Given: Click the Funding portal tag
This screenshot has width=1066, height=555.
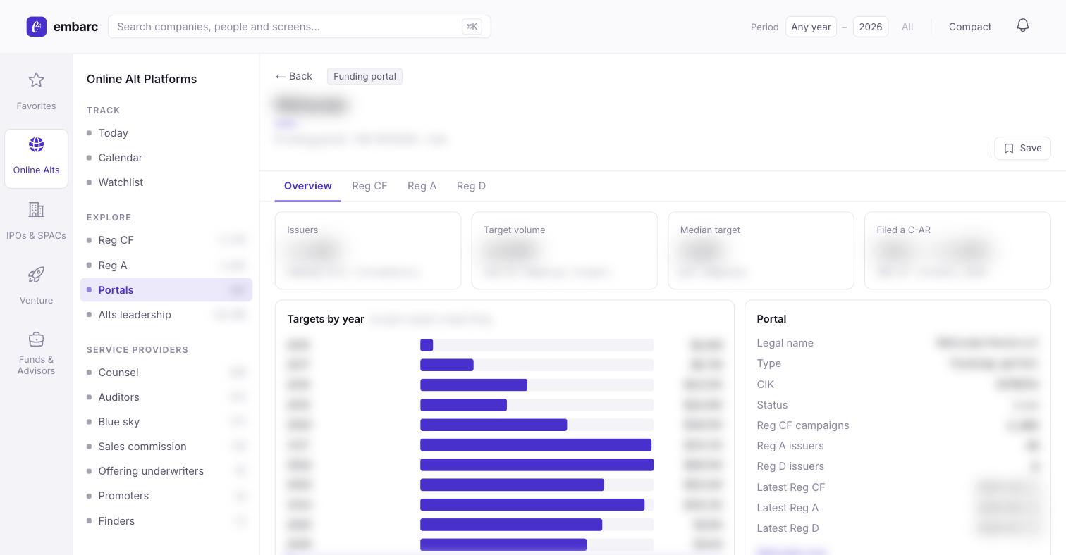Looking at the screenshot, I should tap(364, 76).
